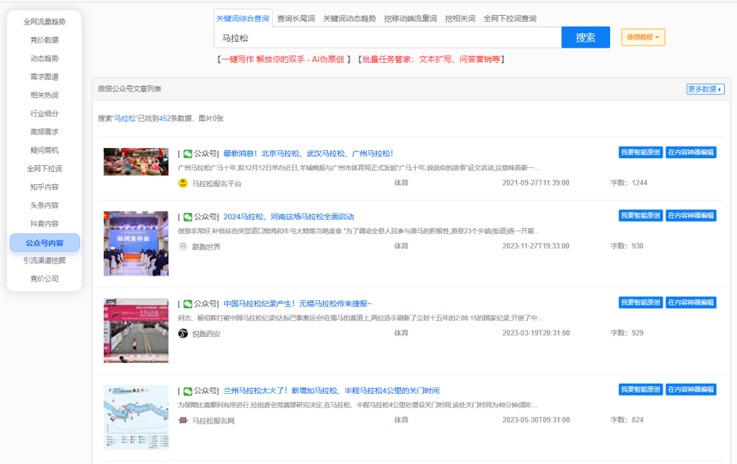
Task: Switch to the 挖相关词 tab
Action: click(x=460, y=18)
